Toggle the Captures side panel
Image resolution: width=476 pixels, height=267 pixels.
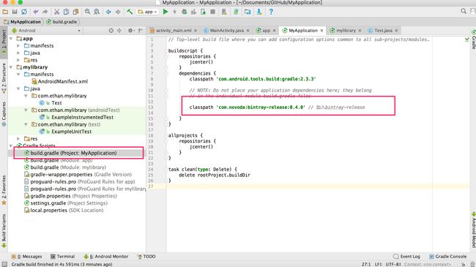(x=4, y=114)
